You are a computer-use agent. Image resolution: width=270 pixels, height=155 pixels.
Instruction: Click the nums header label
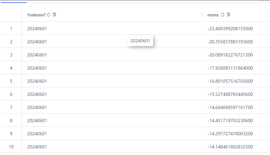click(213, 15)
